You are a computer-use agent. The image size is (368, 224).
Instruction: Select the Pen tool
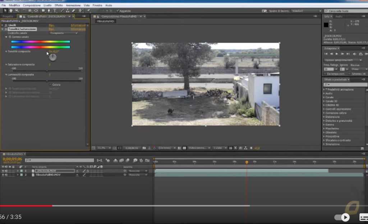[49, 10]
